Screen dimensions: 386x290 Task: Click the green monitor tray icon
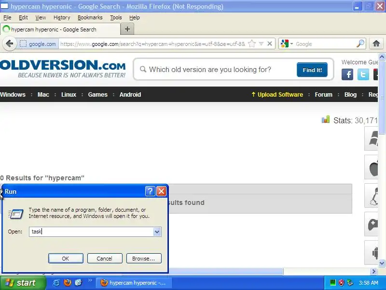coord(332,283)
